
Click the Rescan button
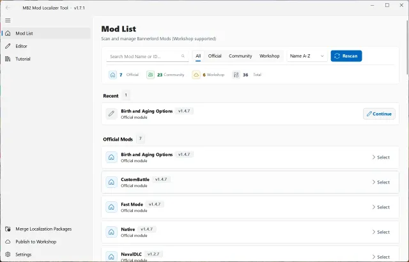[346, 56]
